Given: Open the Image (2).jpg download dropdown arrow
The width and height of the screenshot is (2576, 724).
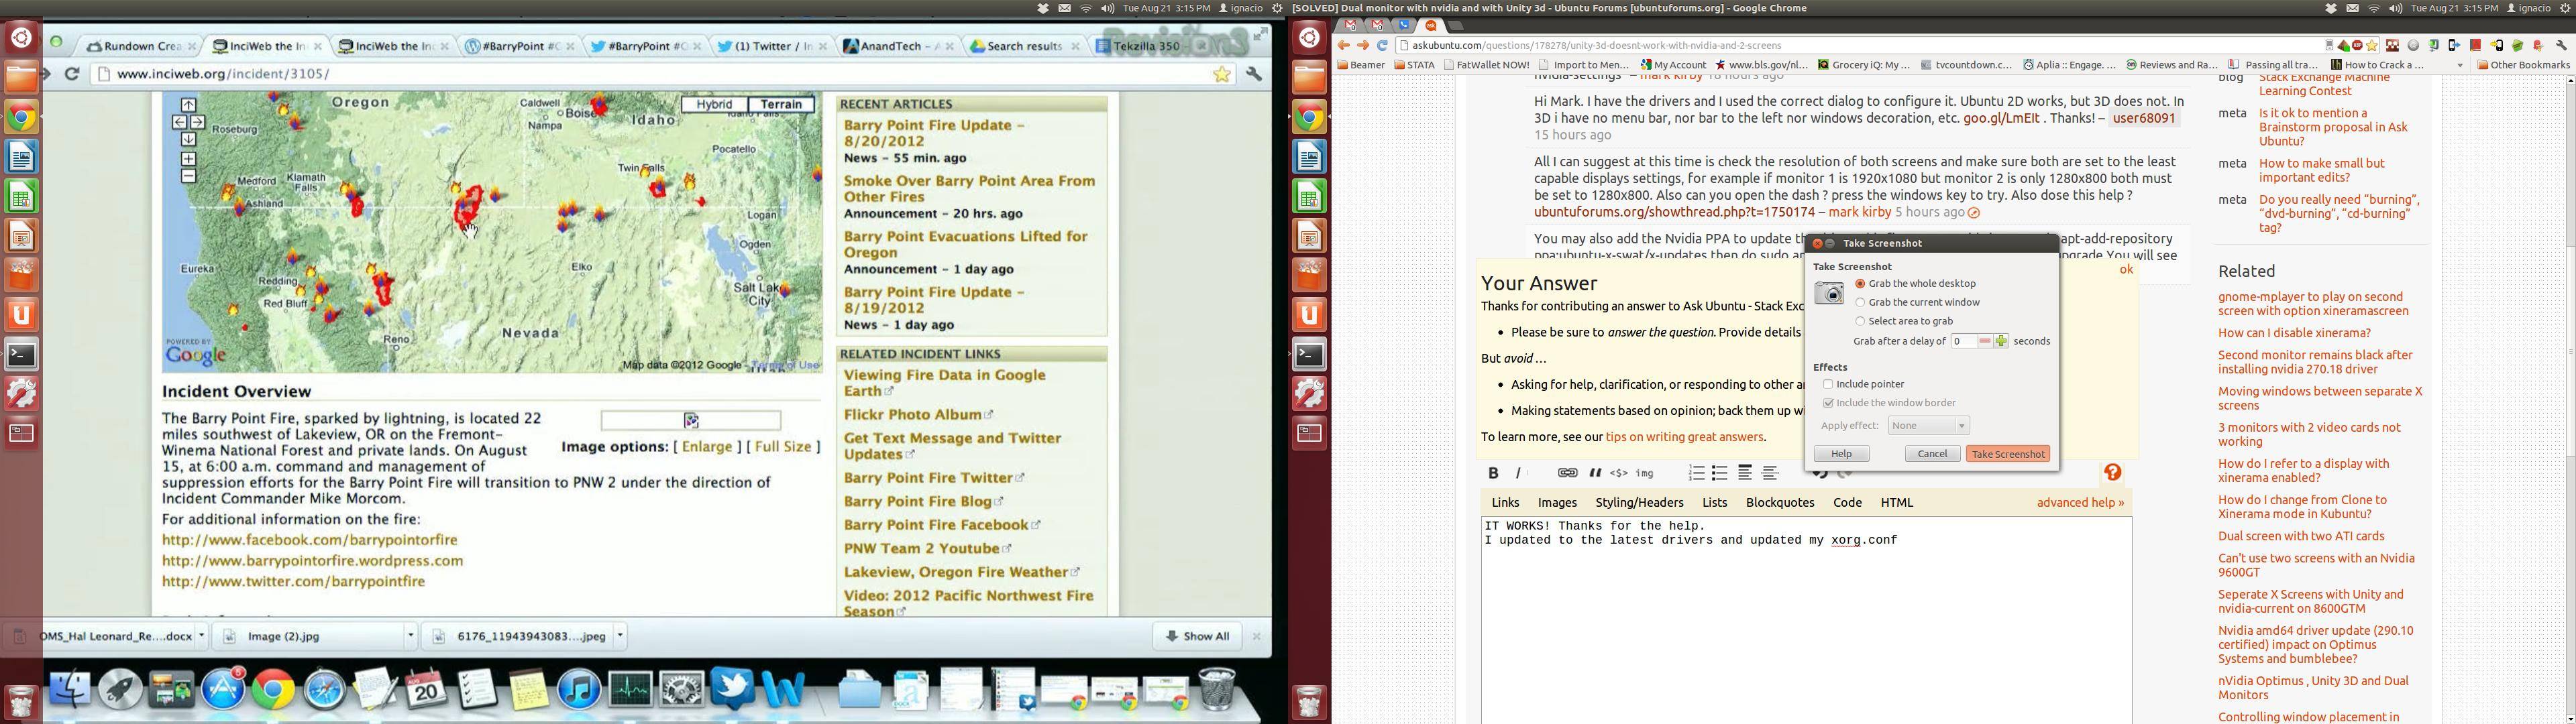Looking at the screenshot, I should pyautogui.click(x=410, y=636).
